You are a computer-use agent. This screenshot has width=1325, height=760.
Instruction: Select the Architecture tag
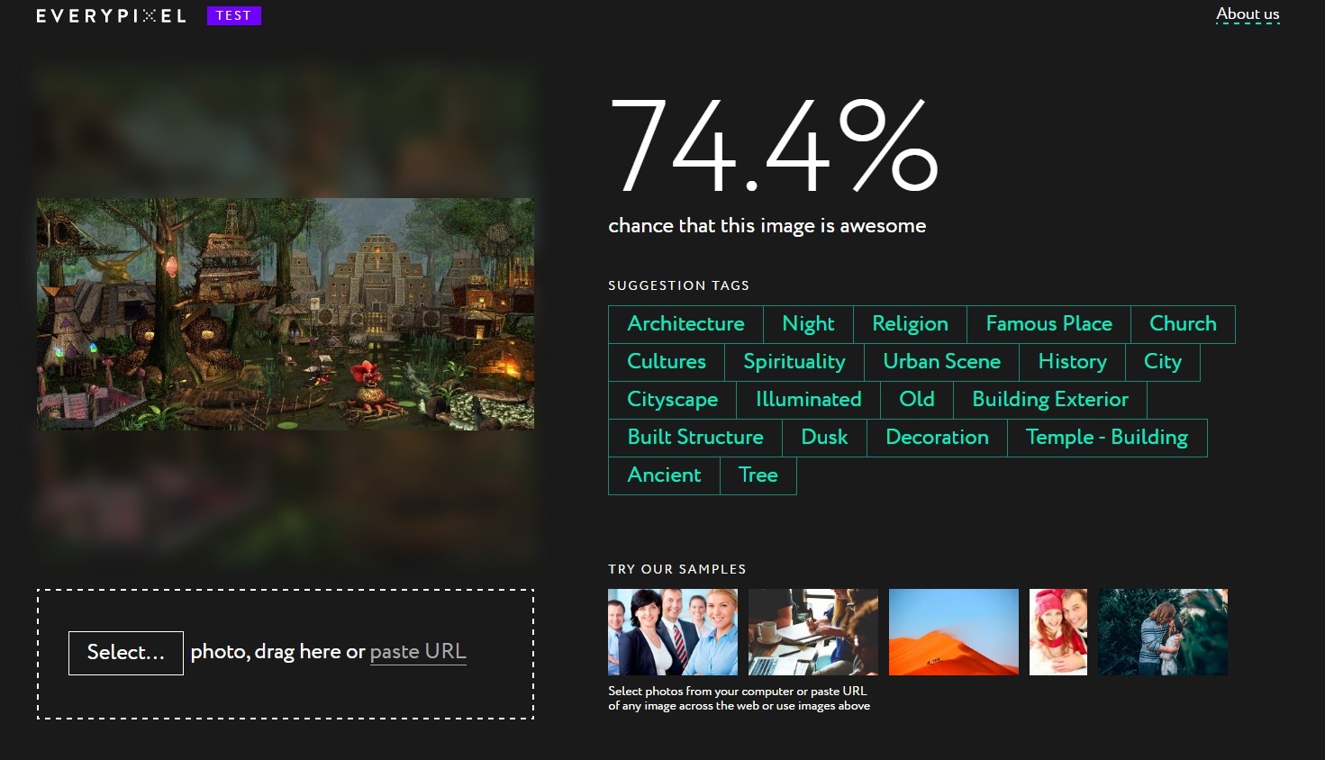(x=685, y=324)
